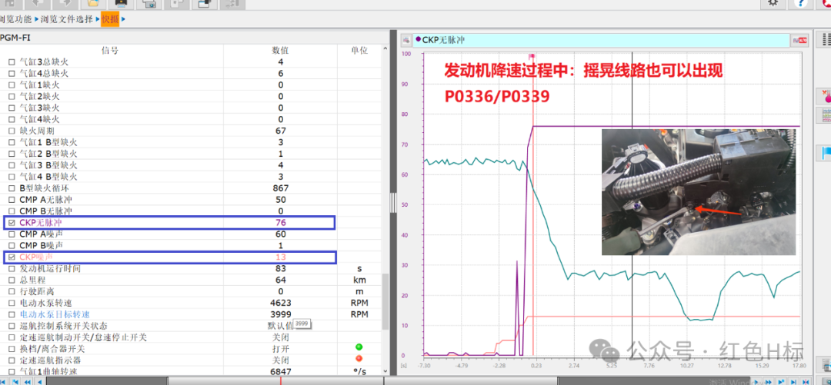The width and height of the screenshot is (831, 385).
Task: Check the 缺火周期 signal checkbox
Action: pyautogui.click(x=12, y=131)
